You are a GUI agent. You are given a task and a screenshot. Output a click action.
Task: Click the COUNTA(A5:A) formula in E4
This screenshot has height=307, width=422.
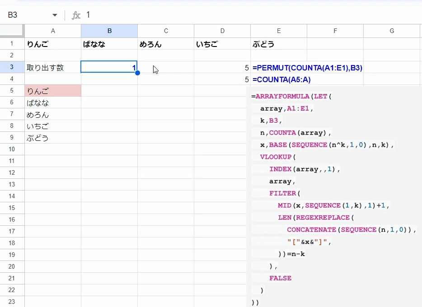[x=281, y=79]
